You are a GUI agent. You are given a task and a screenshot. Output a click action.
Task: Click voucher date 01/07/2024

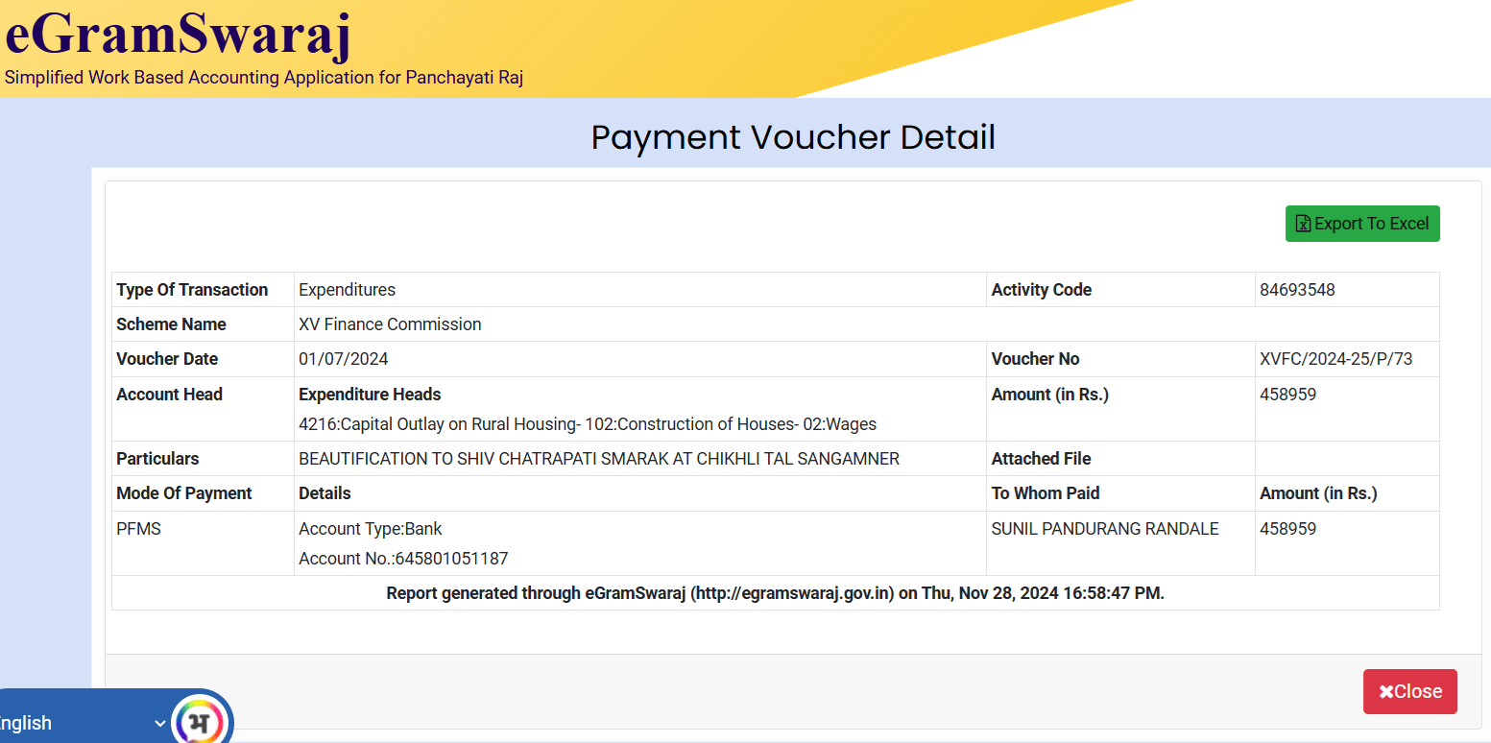(344, 359)
